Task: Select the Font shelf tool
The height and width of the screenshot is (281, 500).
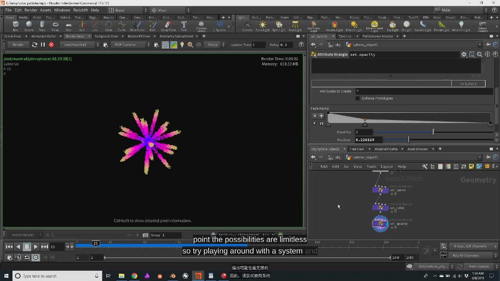Action: coord(184,26)
